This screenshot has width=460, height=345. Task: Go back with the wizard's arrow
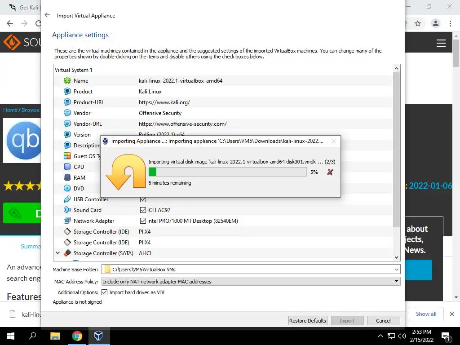coord(47,15)
